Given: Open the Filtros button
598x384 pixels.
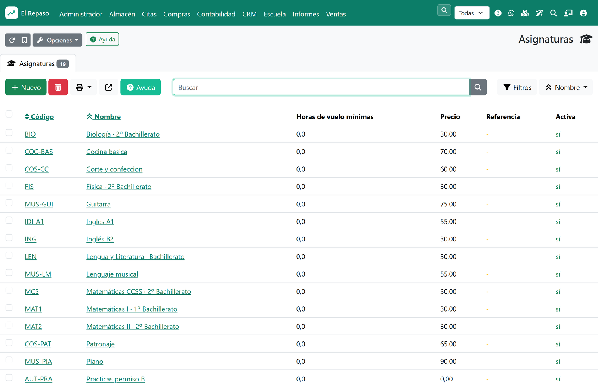Looking at the screenshot, I should pos(517,87).
